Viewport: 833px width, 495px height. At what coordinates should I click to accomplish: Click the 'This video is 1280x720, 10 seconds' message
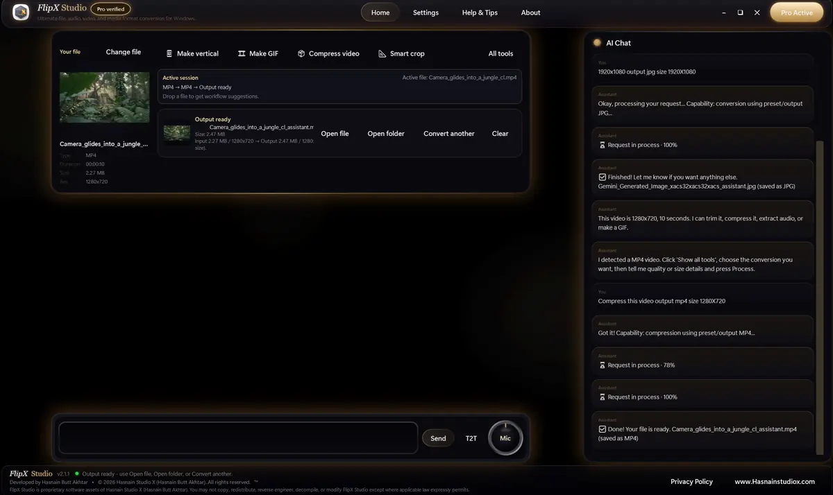point(700,223)
